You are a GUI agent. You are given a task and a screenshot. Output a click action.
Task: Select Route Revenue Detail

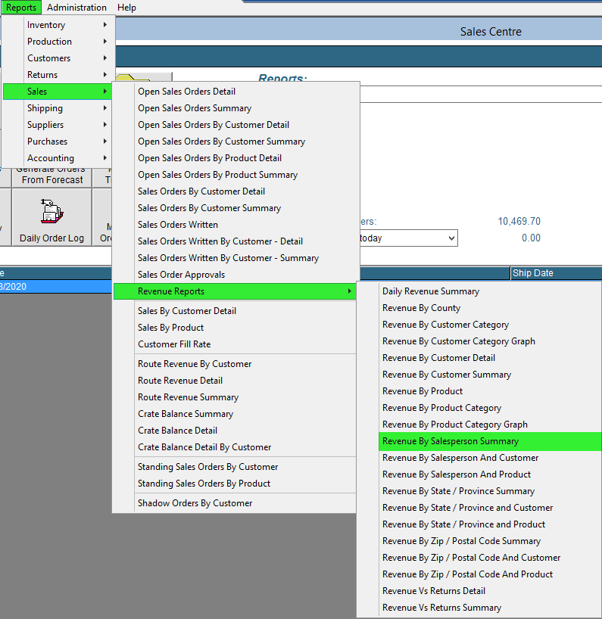point(235,380)
